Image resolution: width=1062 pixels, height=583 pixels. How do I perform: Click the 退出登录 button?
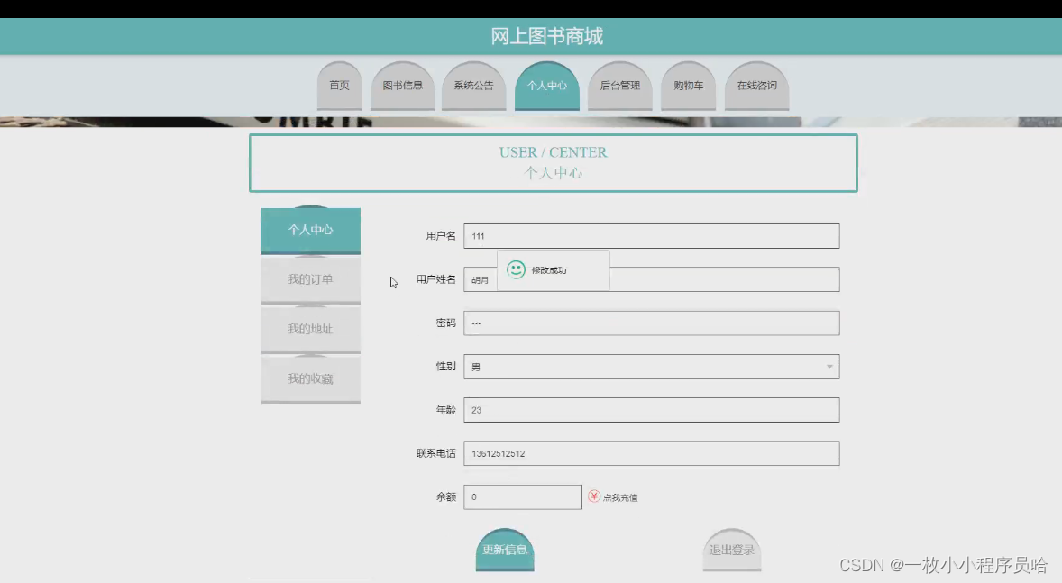coord(732,550)
